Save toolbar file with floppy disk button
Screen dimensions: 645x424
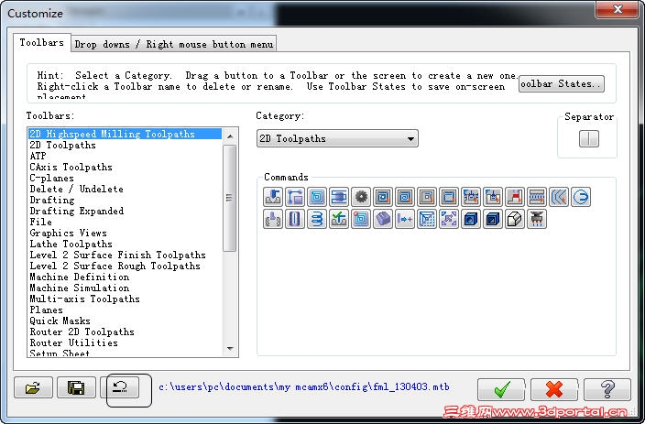coord(77,387)
